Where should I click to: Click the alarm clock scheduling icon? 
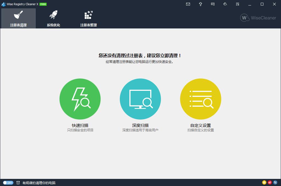click(18, 182)
